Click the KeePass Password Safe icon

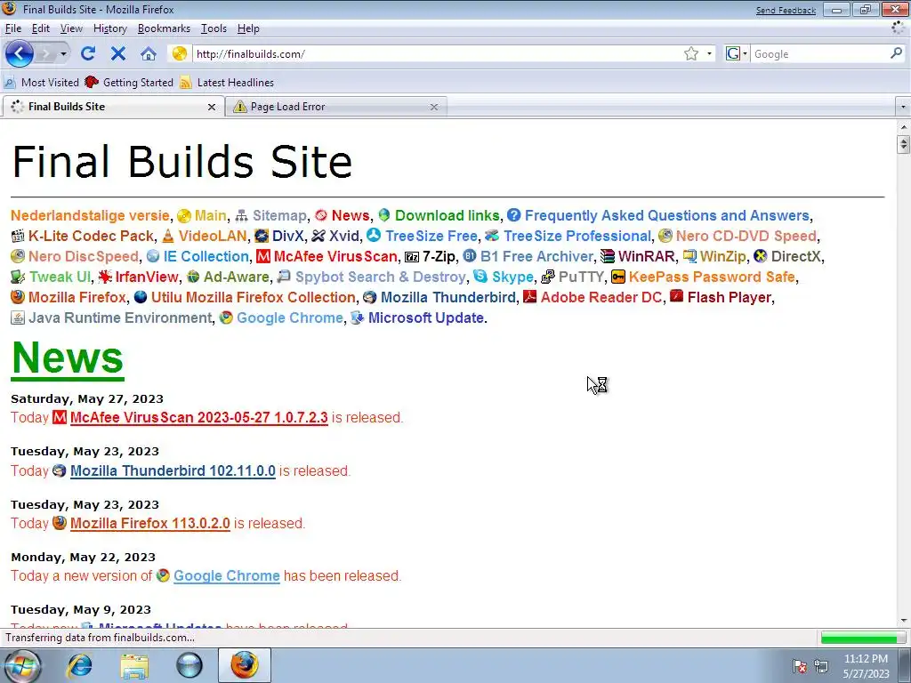coord(618,277)
